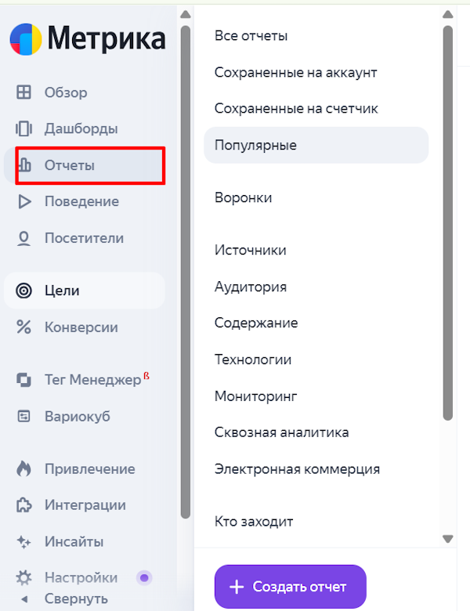The width and height of the screenshot is (470, 611).
Task: Click the Дашборды icon
Action: click(24, 128)
